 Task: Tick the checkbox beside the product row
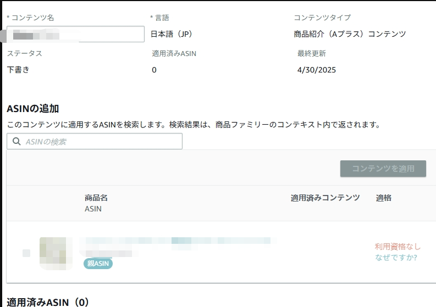pyautogui.click(x=26, y=253)
